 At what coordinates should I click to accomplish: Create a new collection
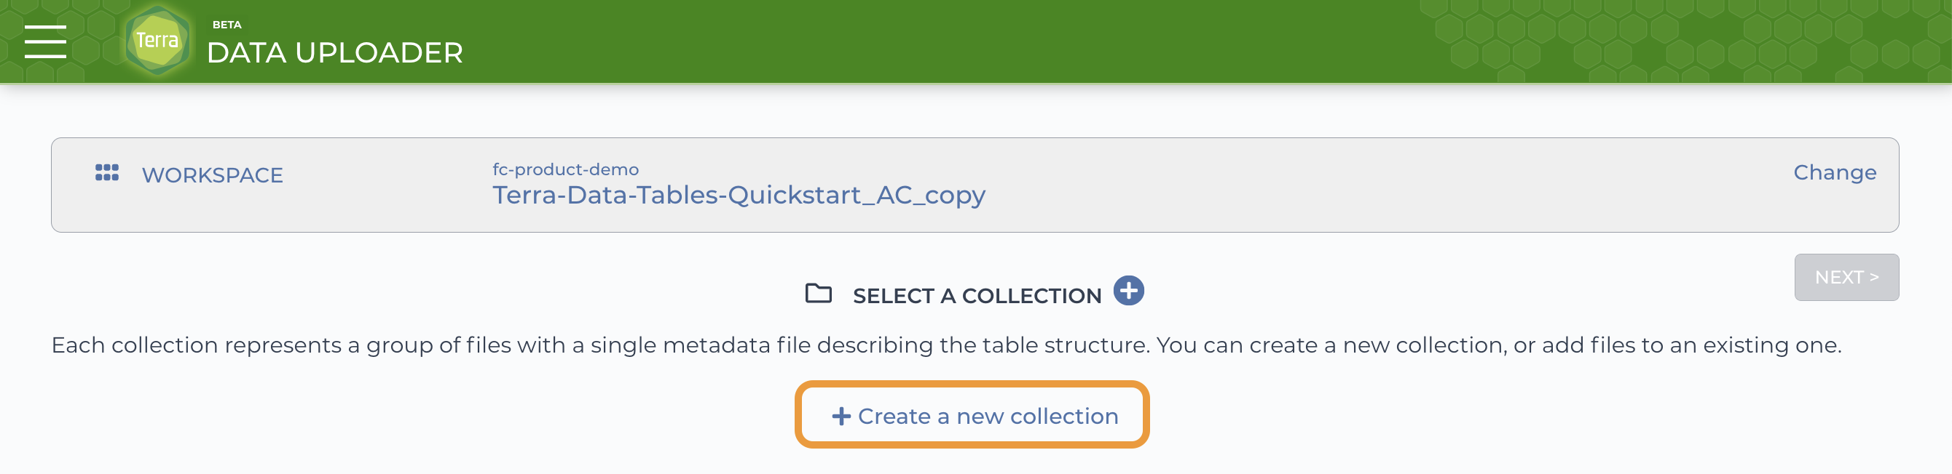(972, 415)
